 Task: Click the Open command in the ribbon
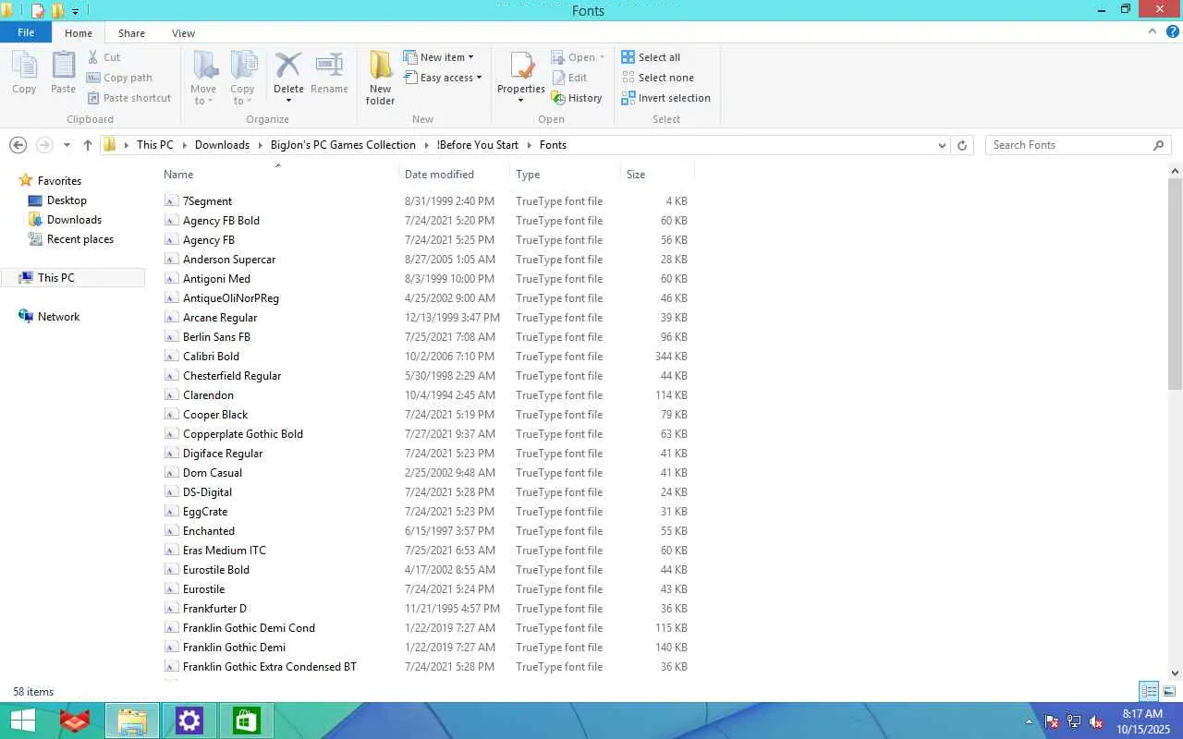(578, 57)
